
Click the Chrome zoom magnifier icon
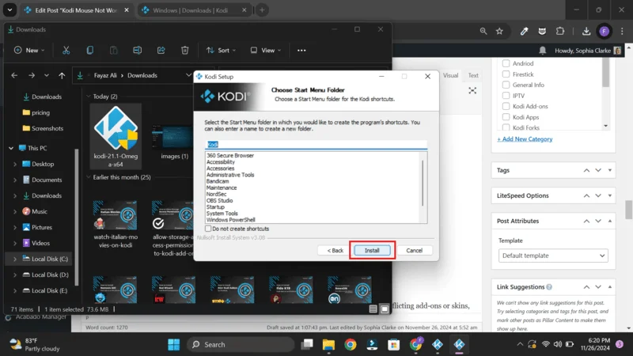pos(483,31)
